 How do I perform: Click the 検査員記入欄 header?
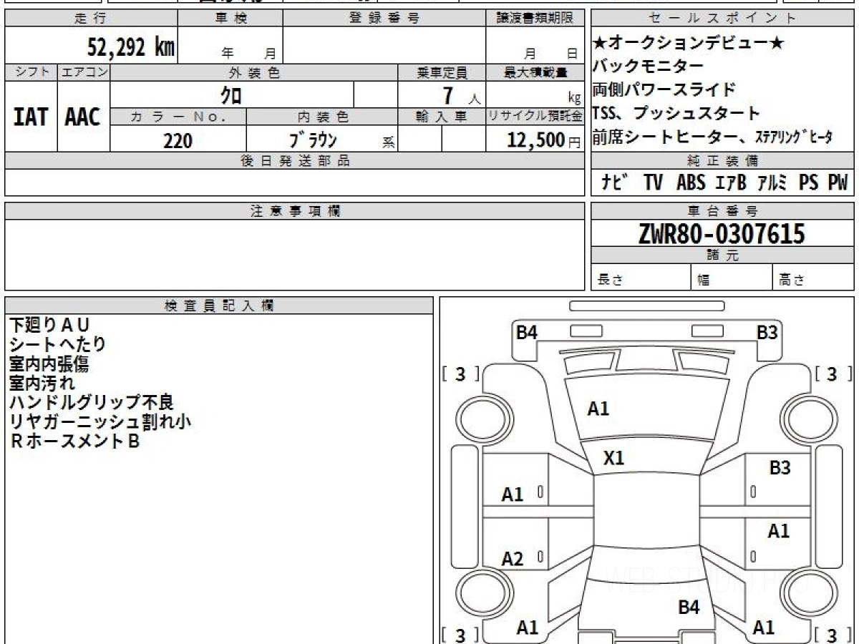click(x=218, y=306)
